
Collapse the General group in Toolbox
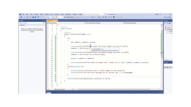tap(20, 25)
